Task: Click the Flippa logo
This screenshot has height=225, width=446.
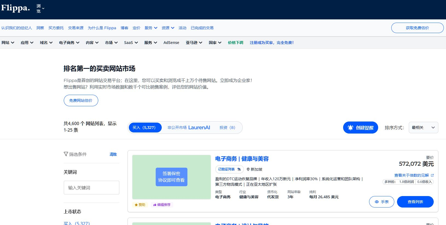Action: click(16, 8)
